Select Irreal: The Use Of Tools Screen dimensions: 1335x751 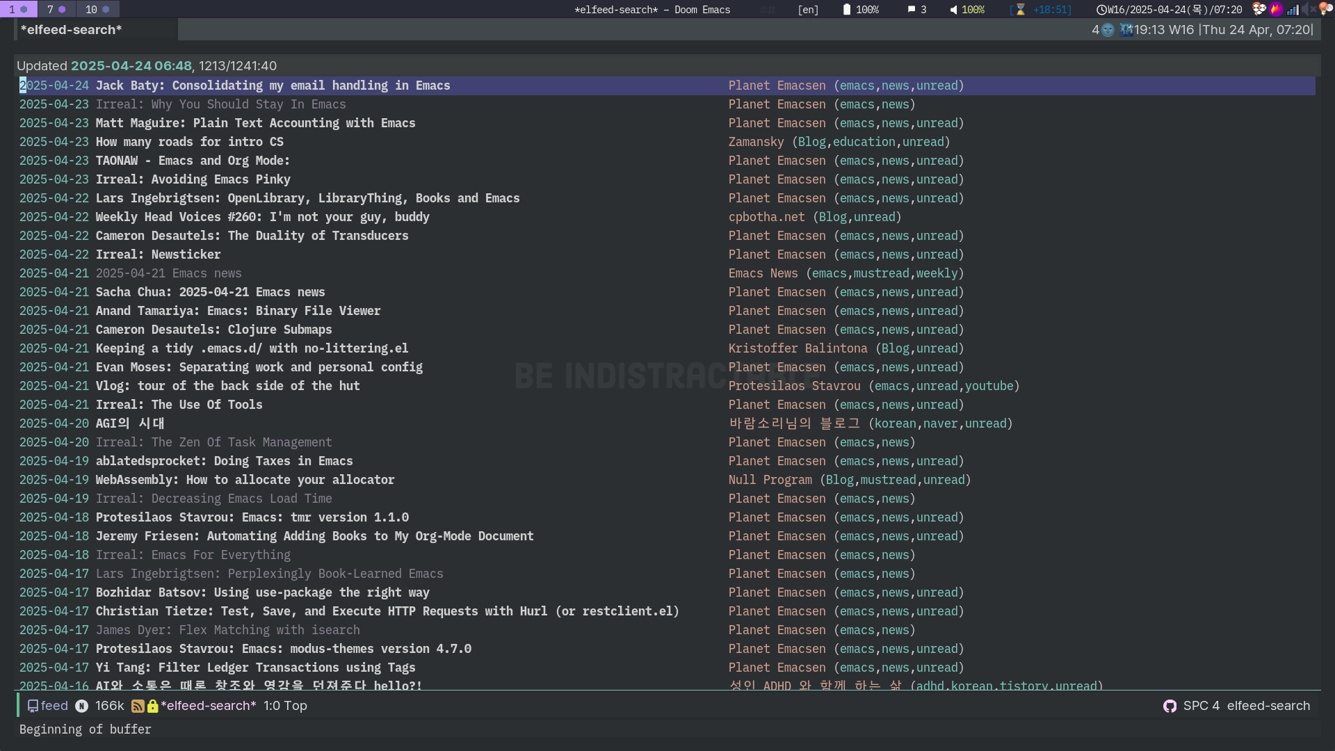[x=179, y=405]
